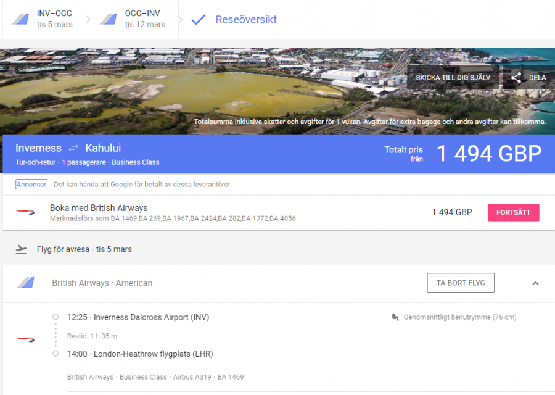Open the Avgifter för extra bagage link

pos(401,122)
